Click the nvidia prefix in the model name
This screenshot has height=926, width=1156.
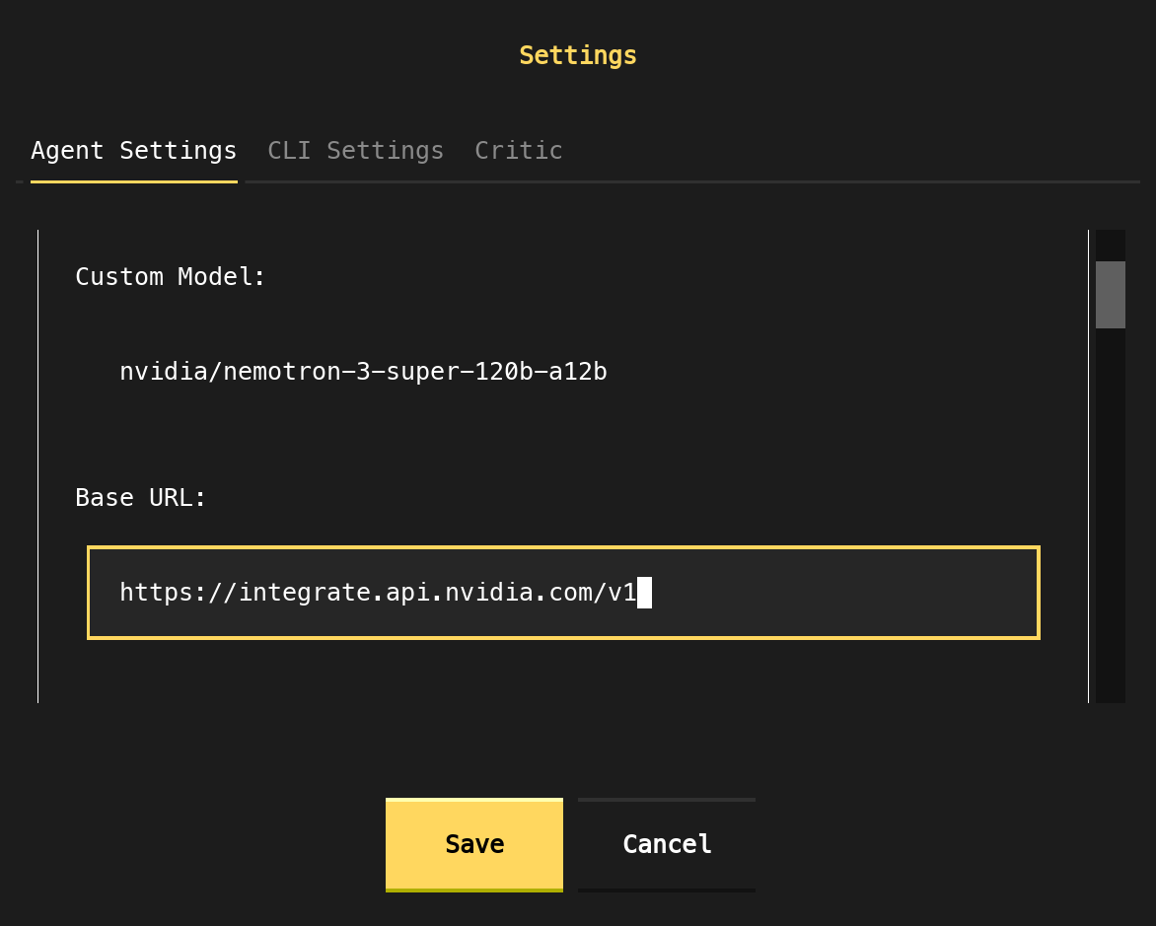click(163, 372)
